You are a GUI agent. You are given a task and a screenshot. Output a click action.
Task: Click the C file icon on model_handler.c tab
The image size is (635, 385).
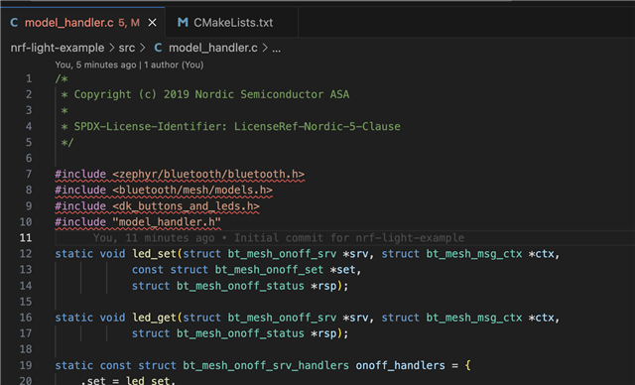click(x=14, y=23)
